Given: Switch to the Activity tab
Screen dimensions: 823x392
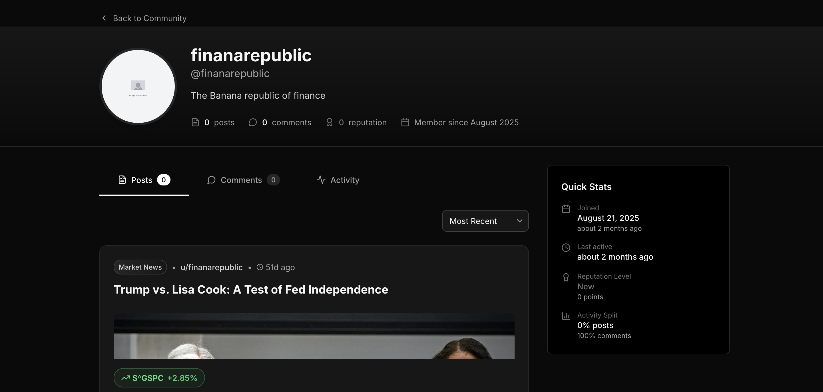Looking at the screenshot, I should click(x=338, y=180).
